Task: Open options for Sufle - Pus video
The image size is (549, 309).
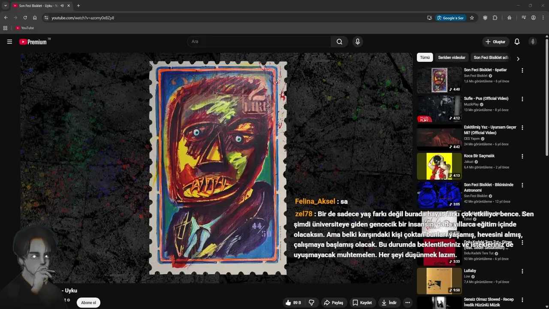Action: click(522, 99)
